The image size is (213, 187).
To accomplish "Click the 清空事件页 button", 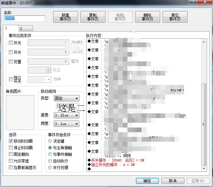I will tap(175, 17).
